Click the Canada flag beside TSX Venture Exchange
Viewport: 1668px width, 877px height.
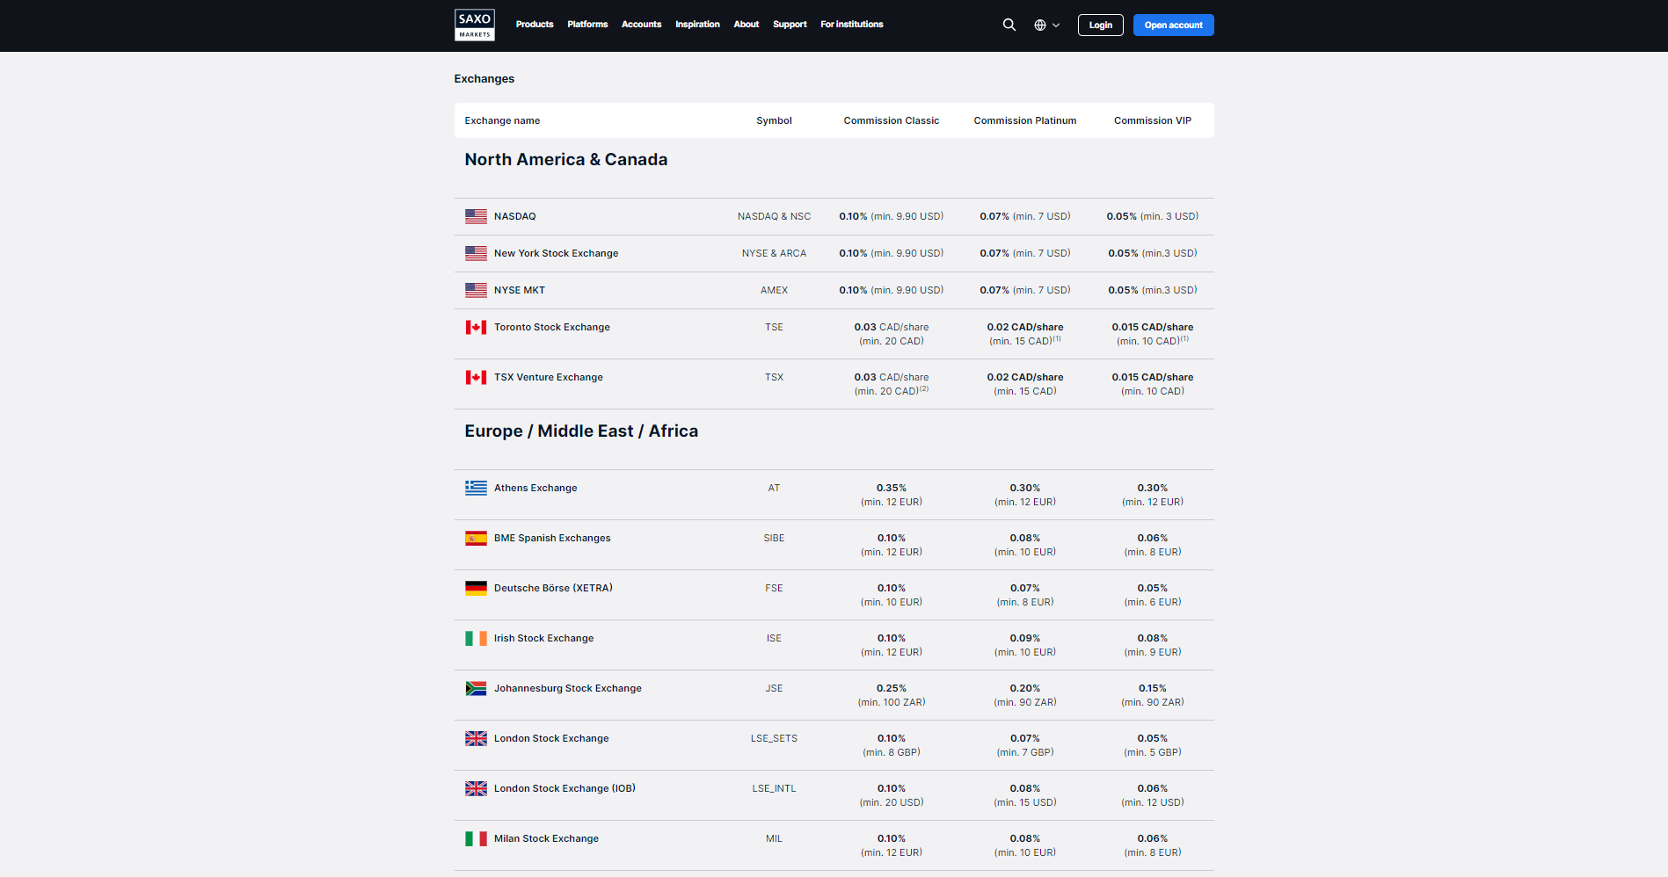pyautogui.click(x=476, y=377)
